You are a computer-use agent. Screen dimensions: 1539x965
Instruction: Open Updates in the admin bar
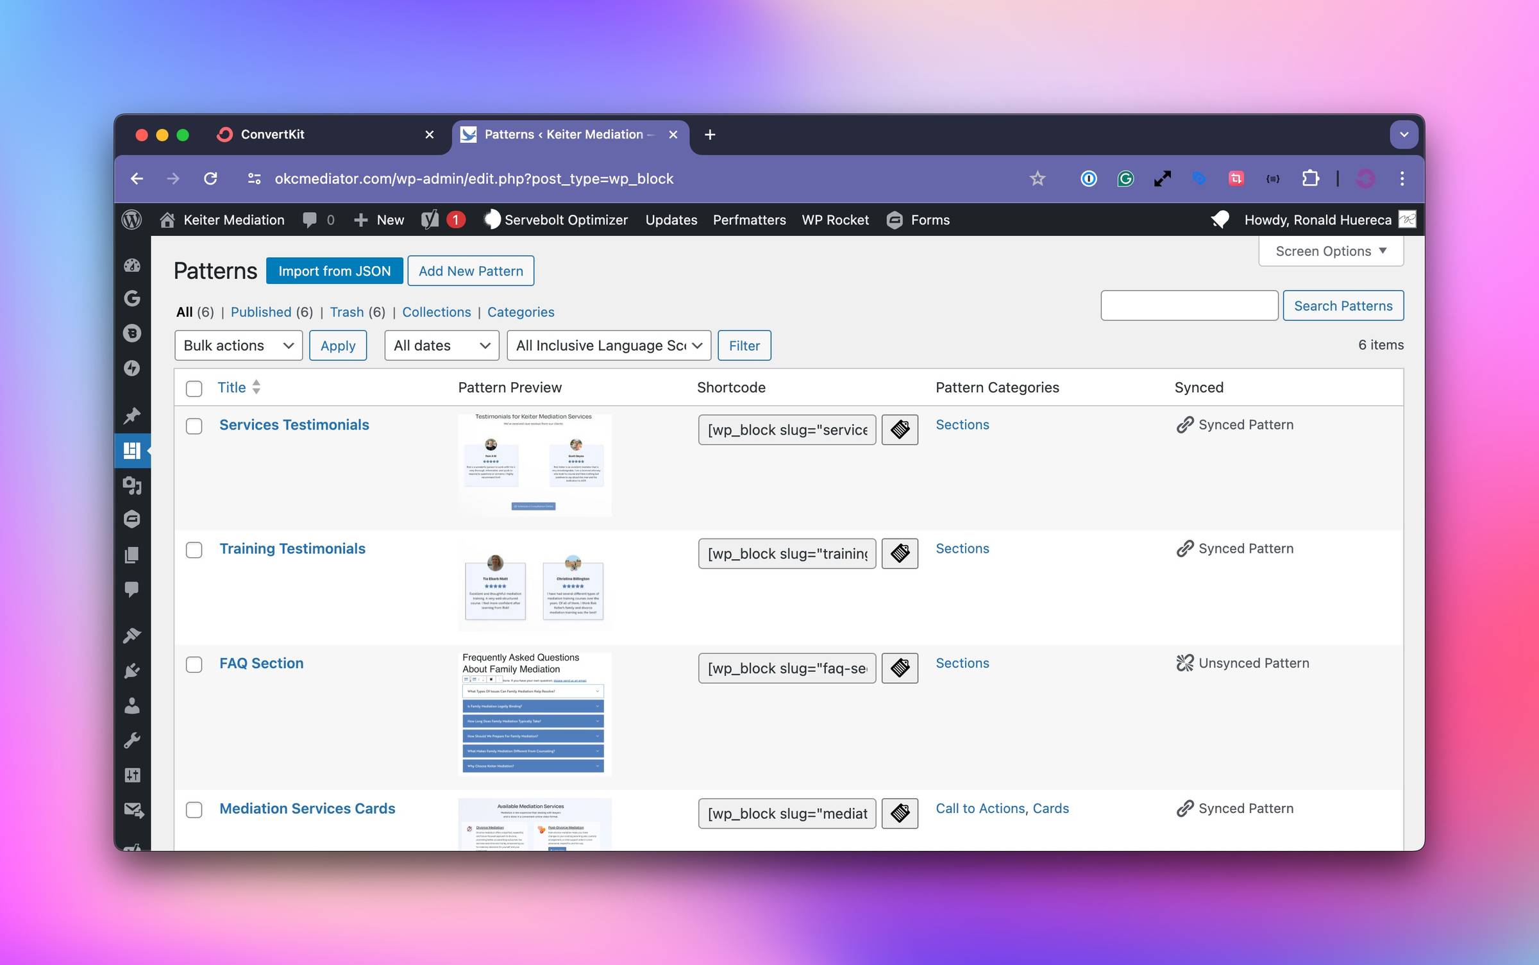pyautogui.click(x=671, y=220)
